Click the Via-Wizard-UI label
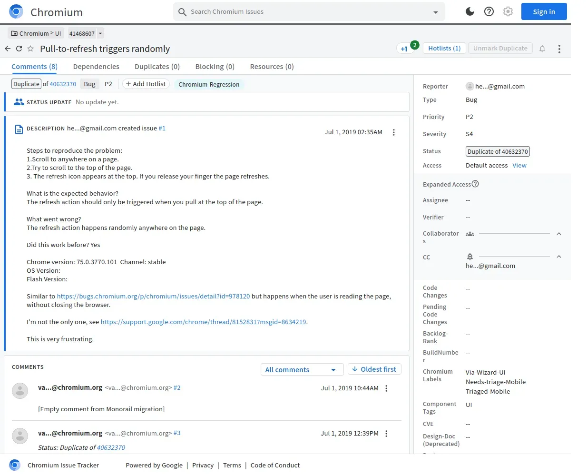This screenshot has height=476, width=587. [486, 372]
